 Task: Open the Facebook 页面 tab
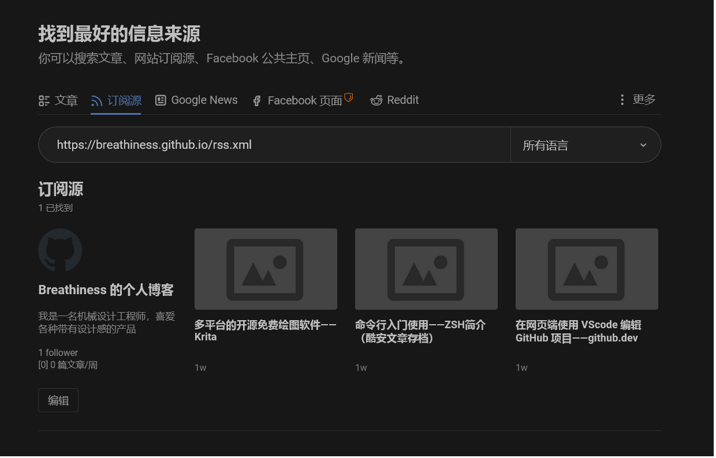303,100
